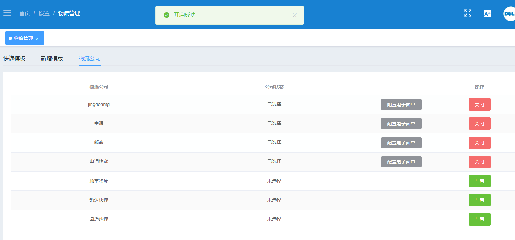Click 已选择 status in 申通快递 row
This screenshot has height=240, width=515.
coord(274,162)
